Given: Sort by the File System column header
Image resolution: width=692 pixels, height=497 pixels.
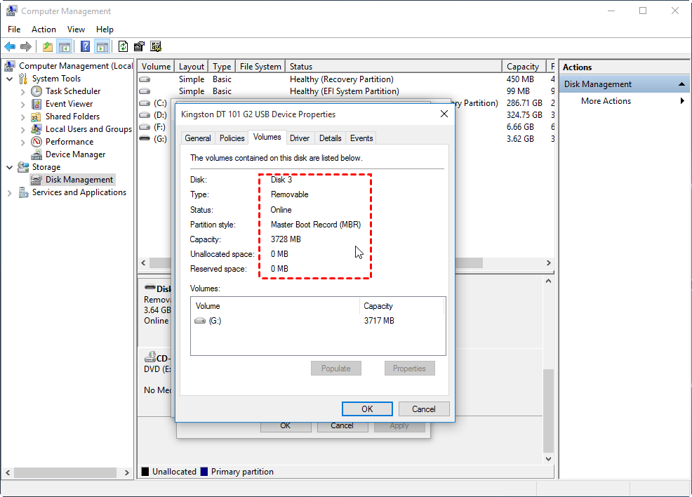Looking at the screenshot, I should point(260,67).
